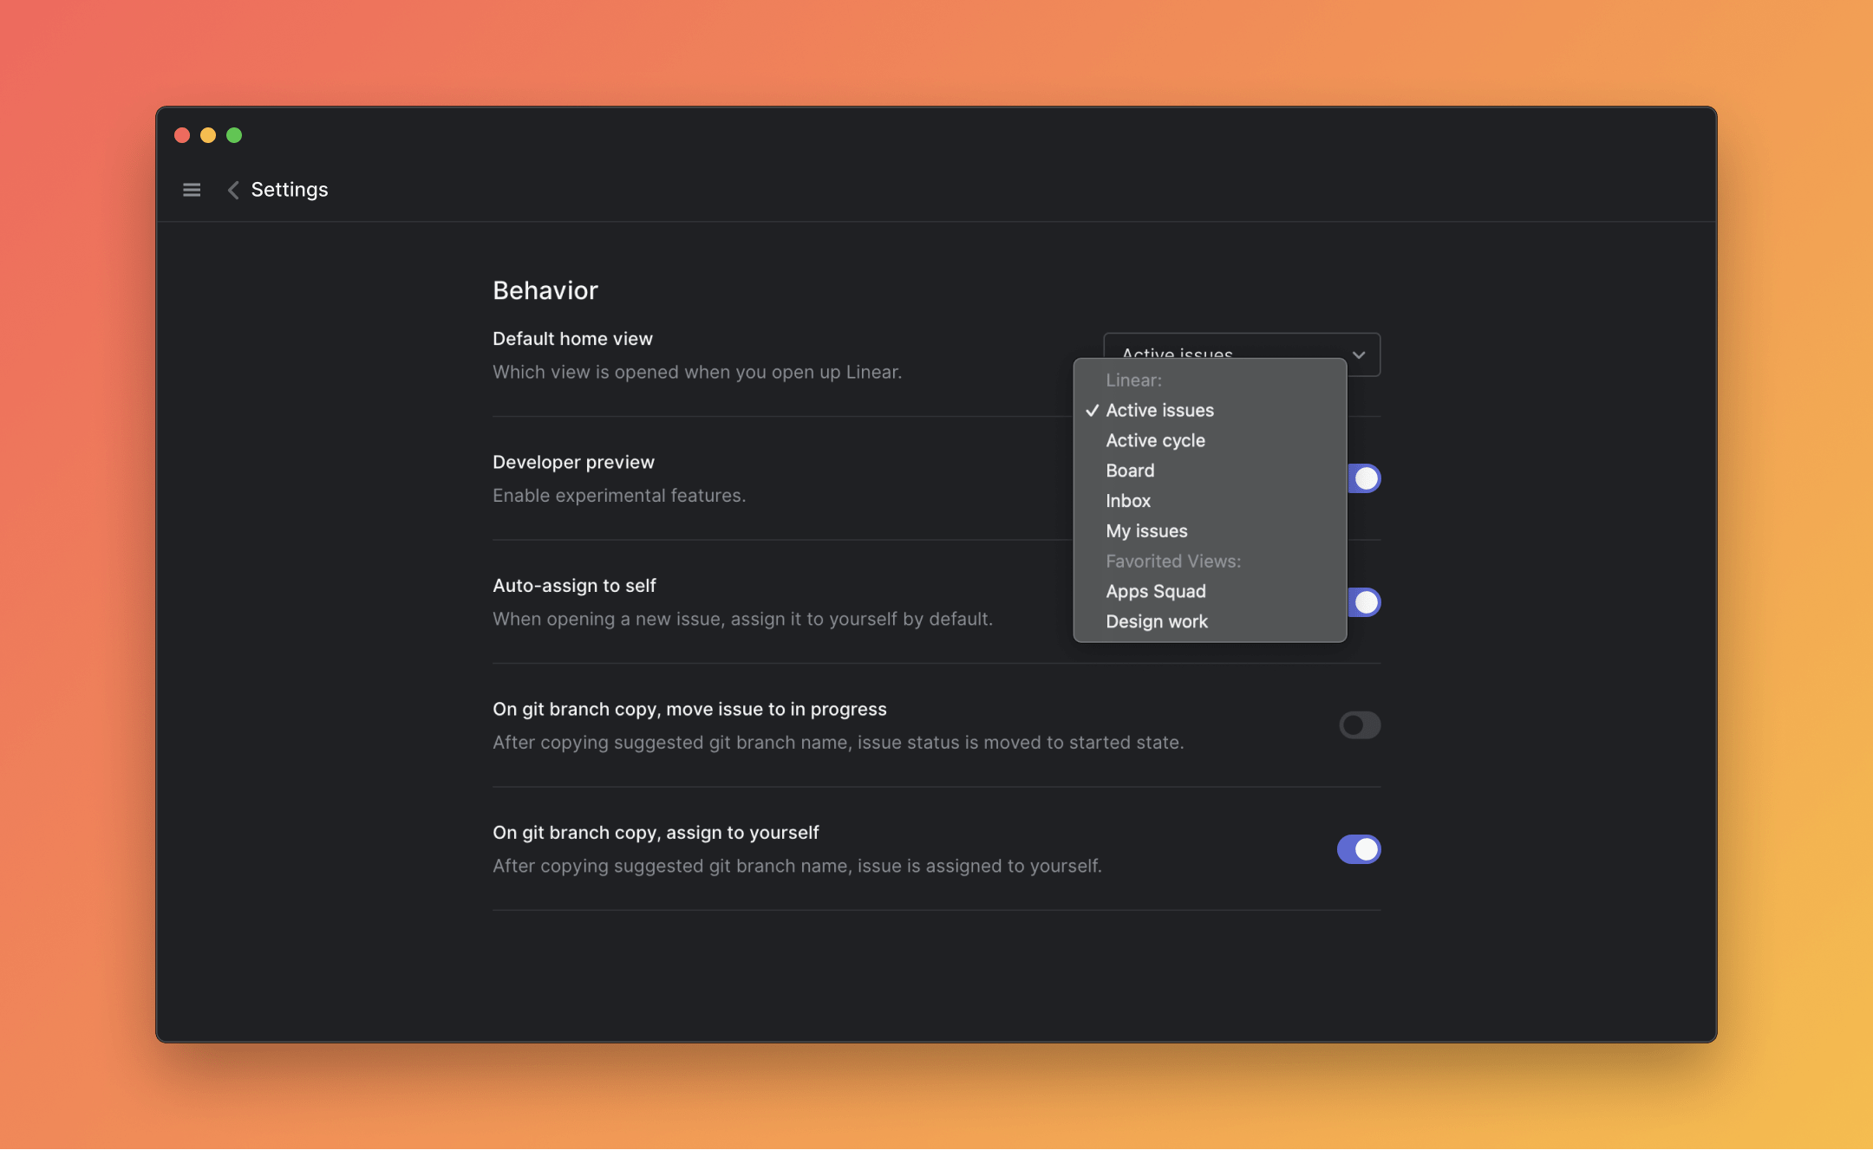1873x1150 pixels.
Task: Select Apps Squad from Favorited Views
Action: pyautogui.click(x=1156, y=589)
